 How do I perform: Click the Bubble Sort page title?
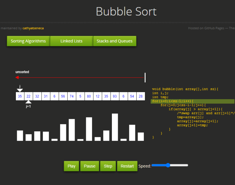126,12
